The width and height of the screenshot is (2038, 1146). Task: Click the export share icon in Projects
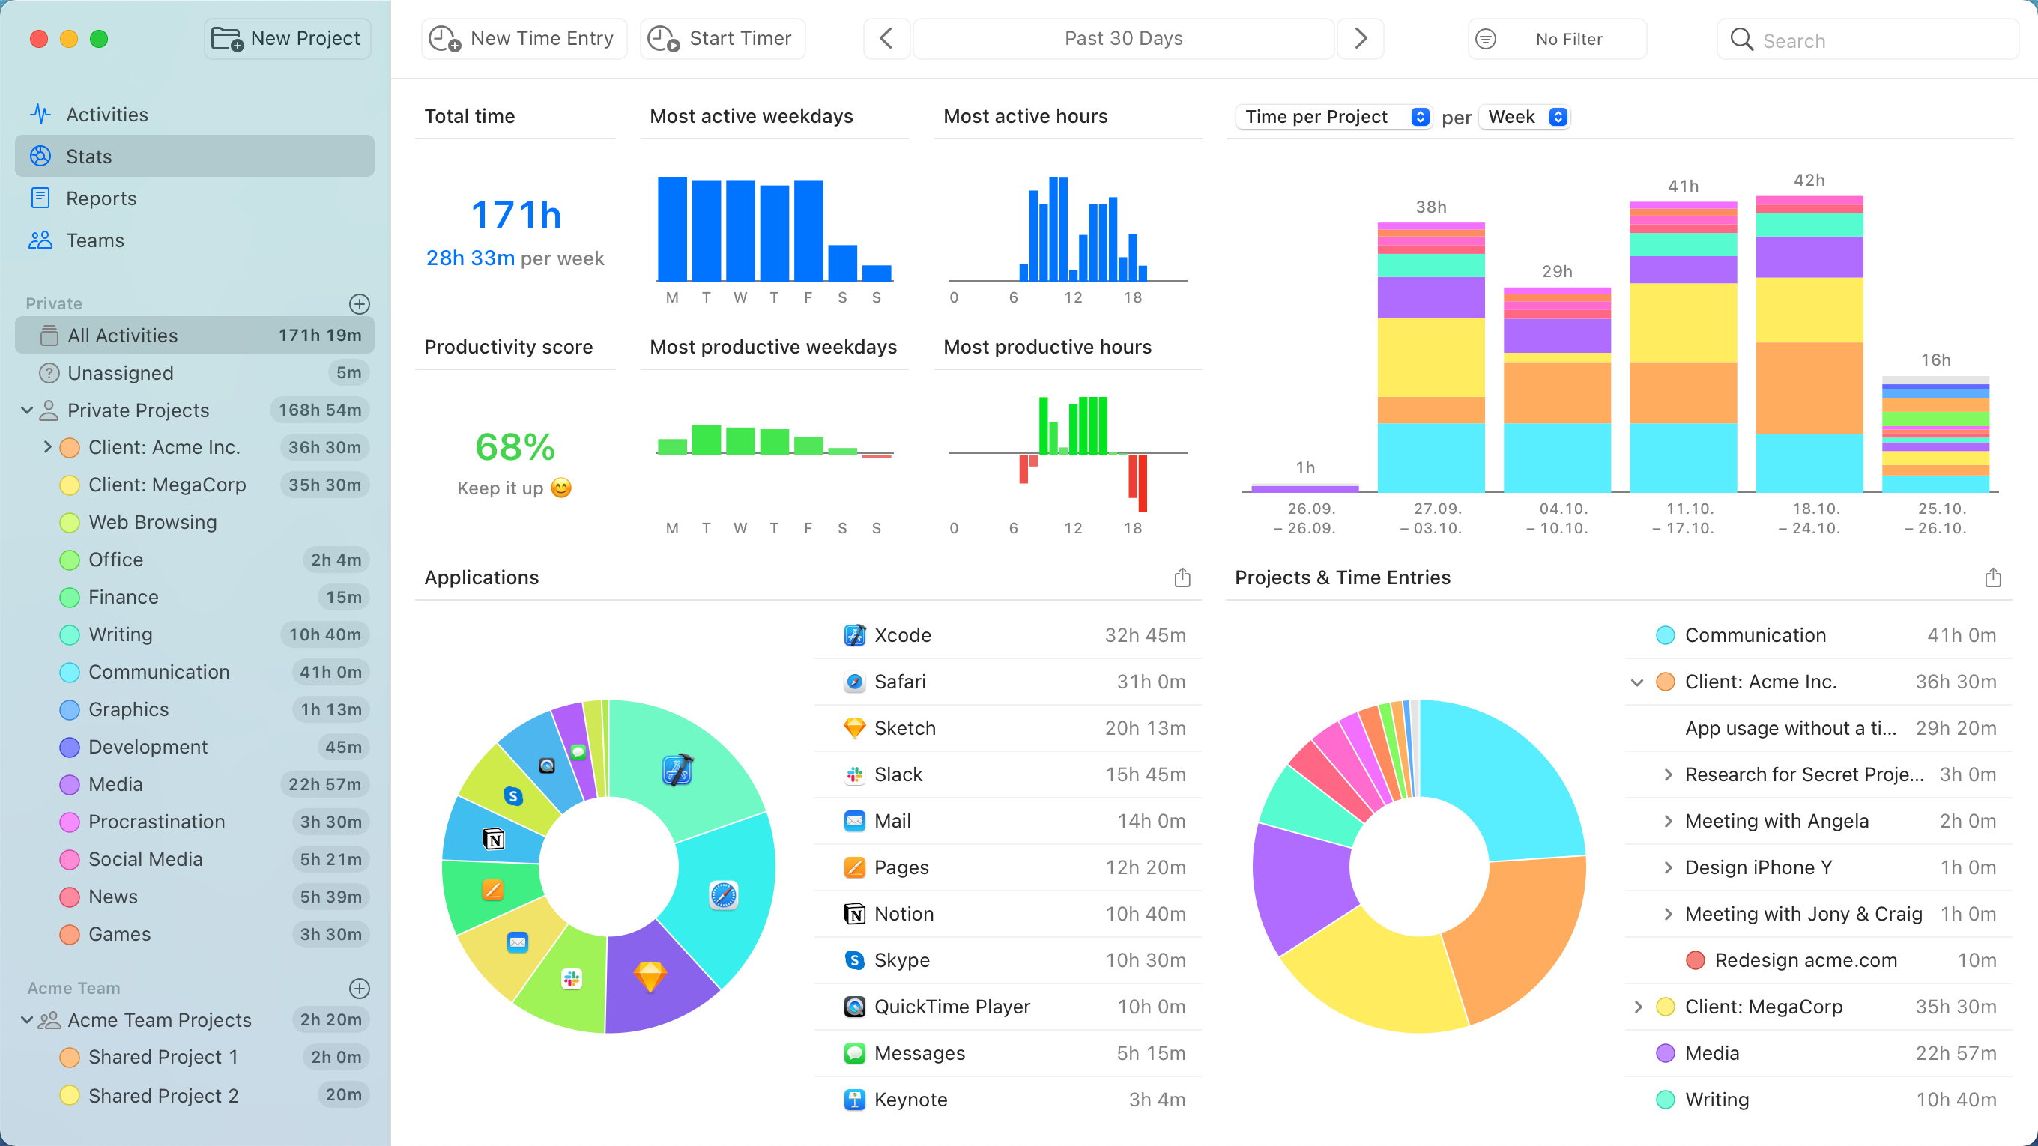pyautogui.click(x=1993, y=577)
